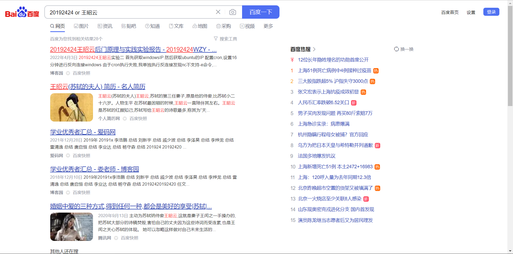Switch to the 地图 tab
The width and height of the screenshot is (513, 254).
pos(200,26)
